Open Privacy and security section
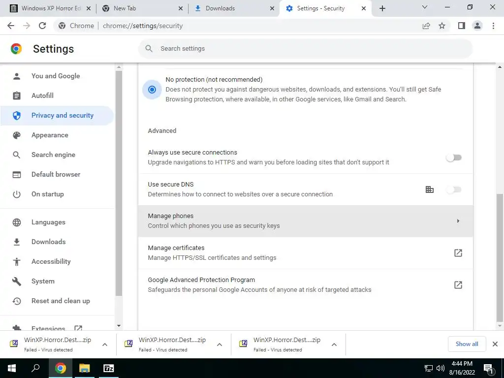Image resolution: width=504 pixels, height=378 pixels. [x=57, y=115]
